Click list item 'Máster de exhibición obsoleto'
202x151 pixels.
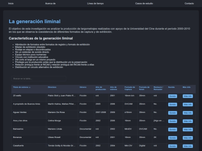[30, 47]
